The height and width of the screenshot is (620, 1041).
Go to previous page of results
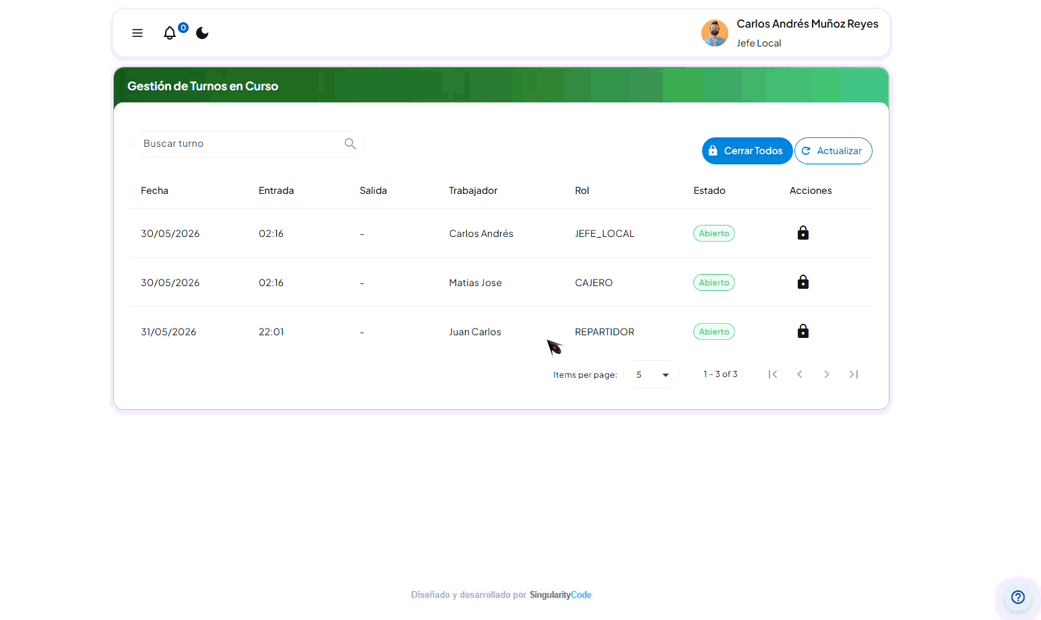(x=800, y=374)
